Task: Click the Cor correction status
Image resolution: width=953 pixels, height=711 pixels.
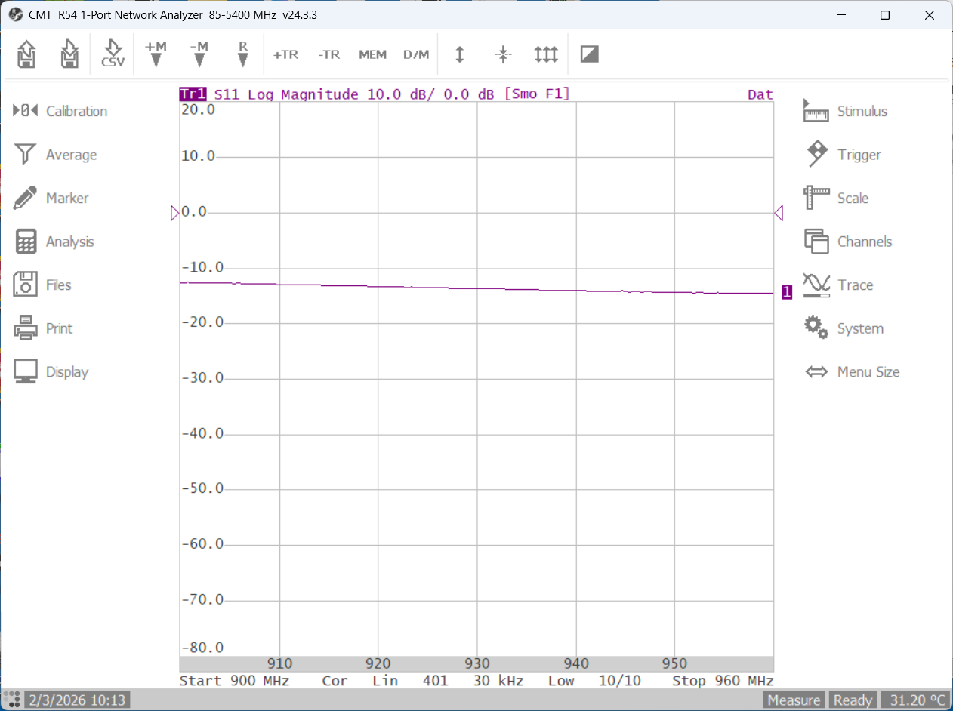Action: 335,681
